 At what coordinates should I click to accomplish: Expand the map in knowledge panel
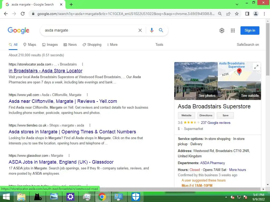click(x=256, y=67)
